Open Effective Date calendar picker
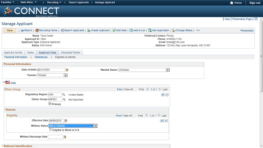 [x=66, y=120]
